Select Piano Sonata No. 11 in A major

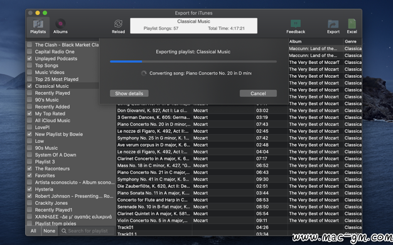153,193
